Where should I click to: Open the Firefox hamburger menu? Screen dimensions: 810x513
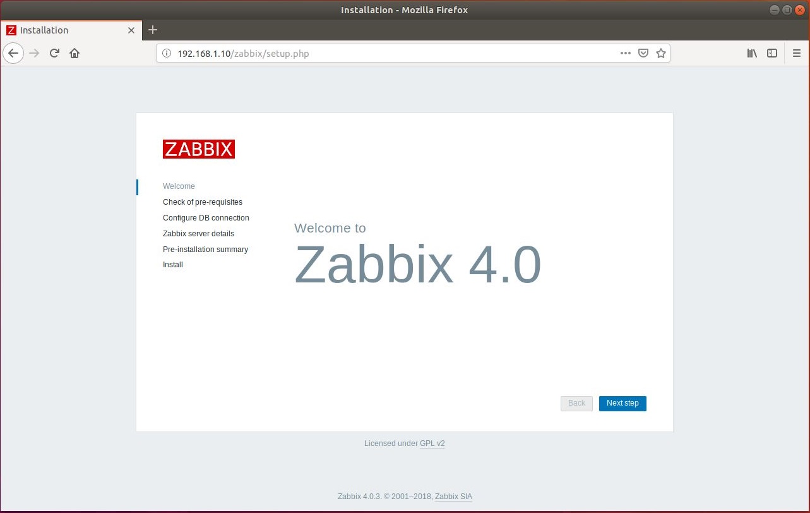pyautogui.click(x=796, y=54)
